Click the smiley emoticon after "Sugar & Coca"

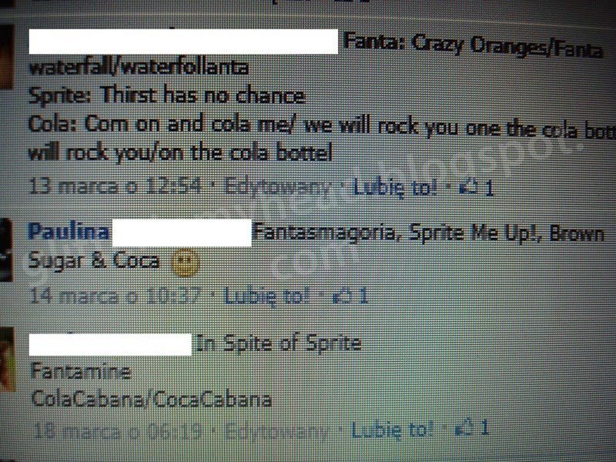point(186,263)
